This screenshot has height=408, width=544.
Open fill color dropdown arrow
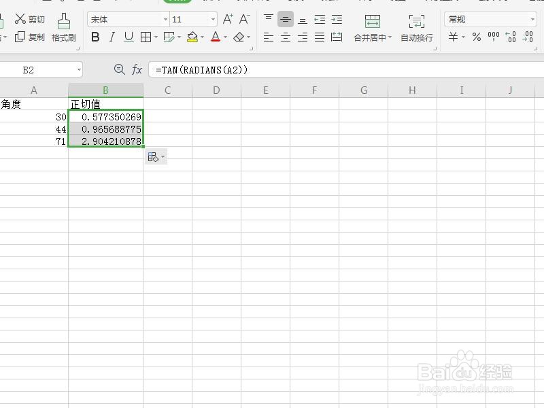(202, 37)
